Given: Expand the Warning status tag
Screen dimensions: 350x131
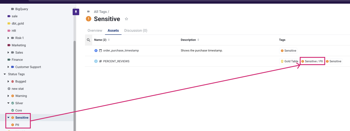Looking at the screenshot, I should (x=8, y=96).
